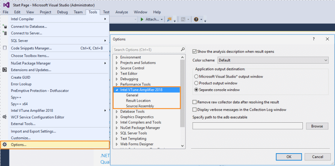The width and height of the screenshot is (335, 166).
Task: Click the Options gear icon
Action: pos(5,145)
